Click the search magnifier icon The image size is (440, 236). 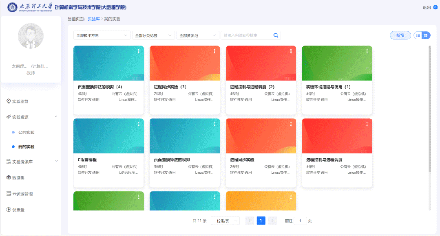[276, 35]
